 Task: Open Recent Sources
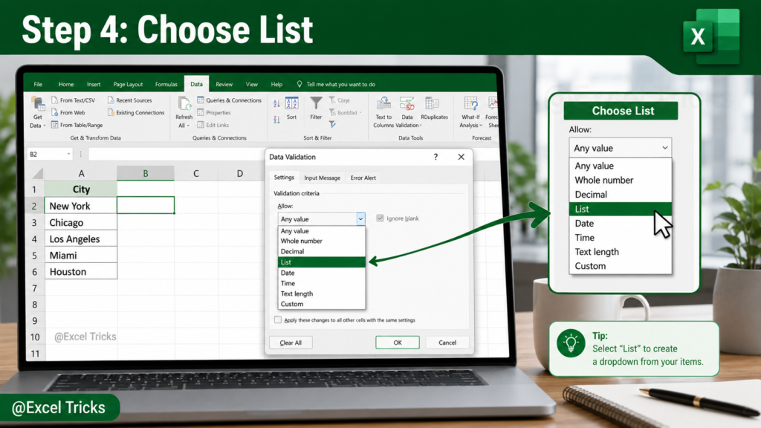(x=129, y=100)
